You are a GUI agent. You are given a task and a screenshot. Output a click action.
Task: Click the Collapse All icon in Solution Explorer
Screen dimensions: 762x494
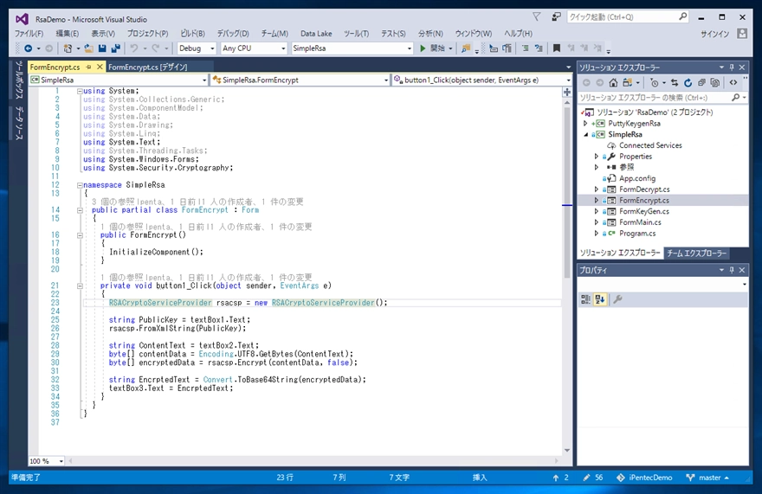click(701, 82)
